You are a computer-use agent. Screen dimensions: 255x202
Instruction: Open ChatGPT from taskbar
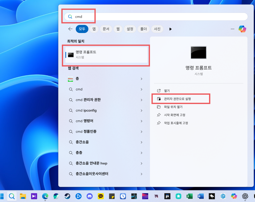245,196
